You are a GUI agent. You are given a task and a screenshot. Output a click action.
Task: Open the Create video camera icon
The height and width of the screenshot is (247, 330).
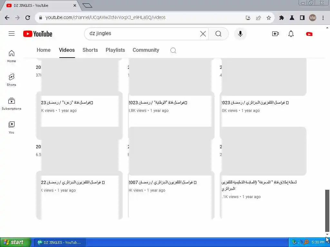(x=275, y=33)
